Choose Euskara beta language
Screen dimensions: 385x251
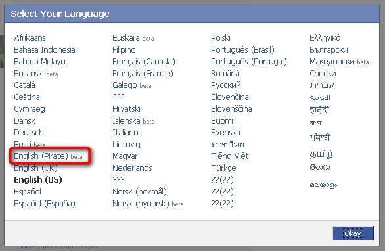(x=133, y=38)
